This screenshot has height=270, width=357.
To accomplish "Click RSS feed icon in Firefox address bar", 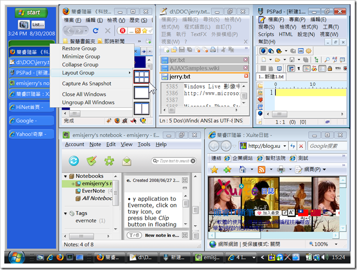I will [x=138, y=31].
